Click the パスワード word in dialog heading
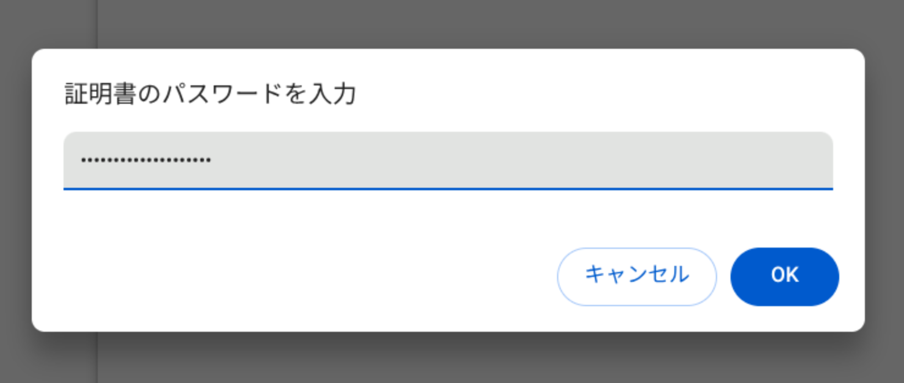Viewport: 904px width, 383px height. click(x=221, y=95)
